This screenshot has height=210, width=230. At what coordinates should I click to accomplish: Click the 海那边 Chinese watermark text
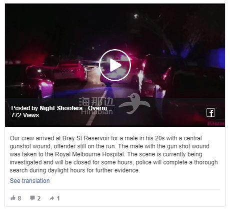pyautogui.click(x=96, y=101)
